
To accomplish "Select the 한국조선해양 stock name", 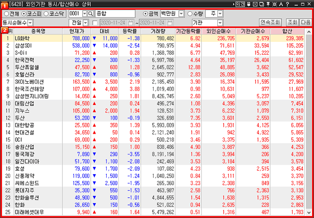I will point(29,89).
